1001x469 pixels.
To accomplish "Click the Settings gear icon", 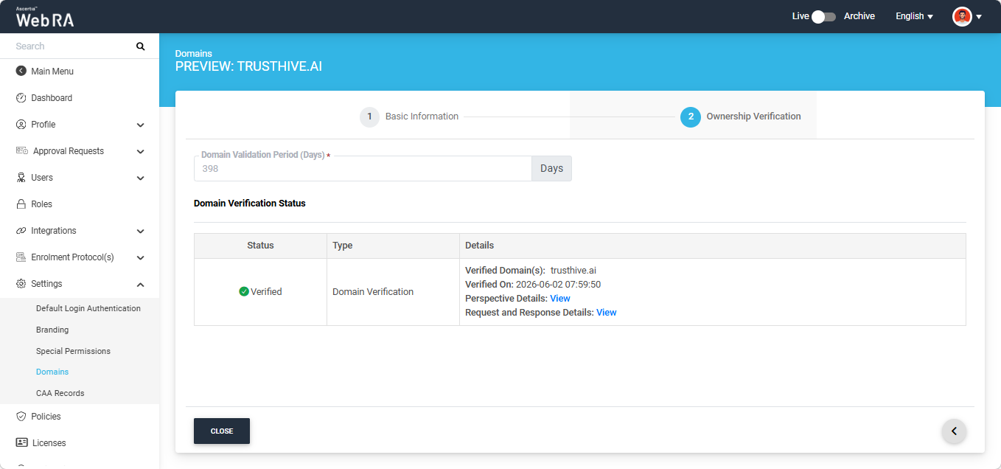I will tap(21, 284).
